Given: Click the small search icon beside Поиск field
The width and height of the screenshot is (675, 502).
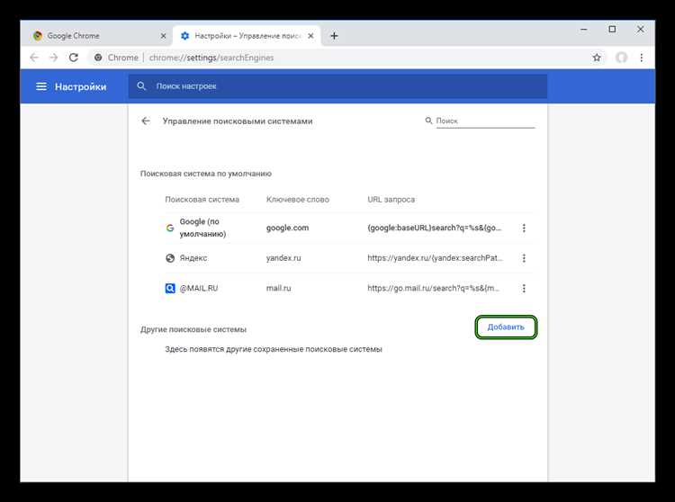Looking at the screenshot, I should pyautogui.click(x=428, y=121).
